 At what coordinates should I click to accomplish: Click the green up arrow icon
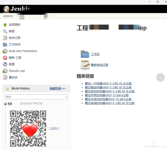coord(5,25)
